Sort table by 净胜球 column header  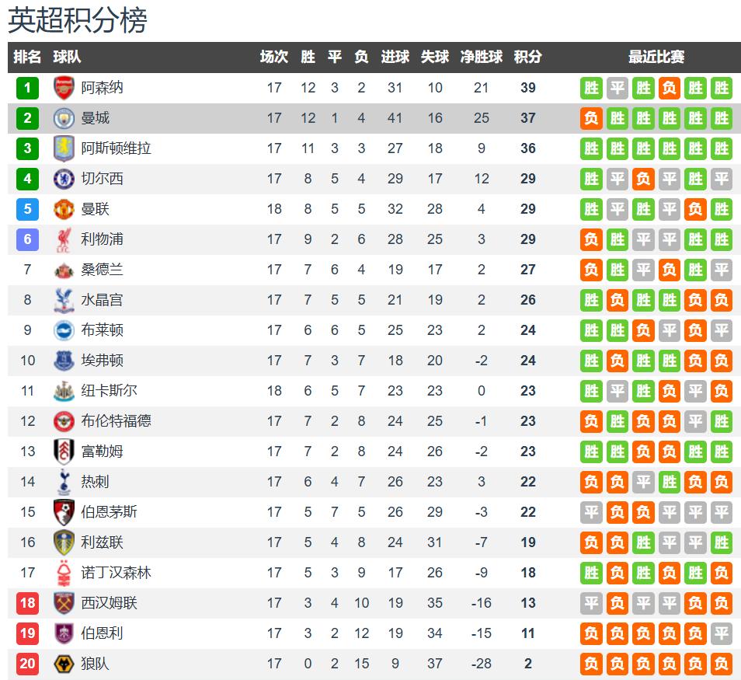482,57
